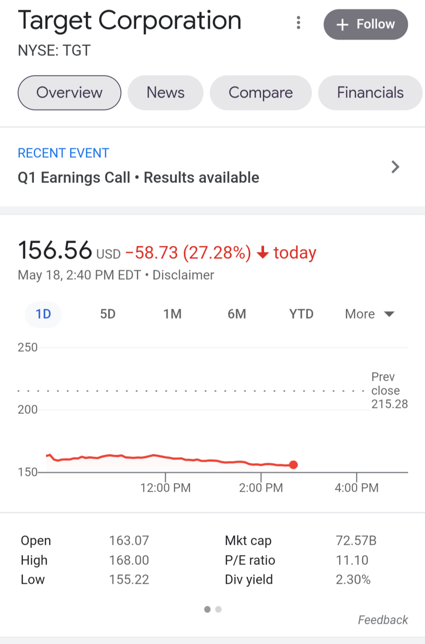Select the 1D chart range
Viewport: 425px width, 644px height.
click(x=43, y=314)
